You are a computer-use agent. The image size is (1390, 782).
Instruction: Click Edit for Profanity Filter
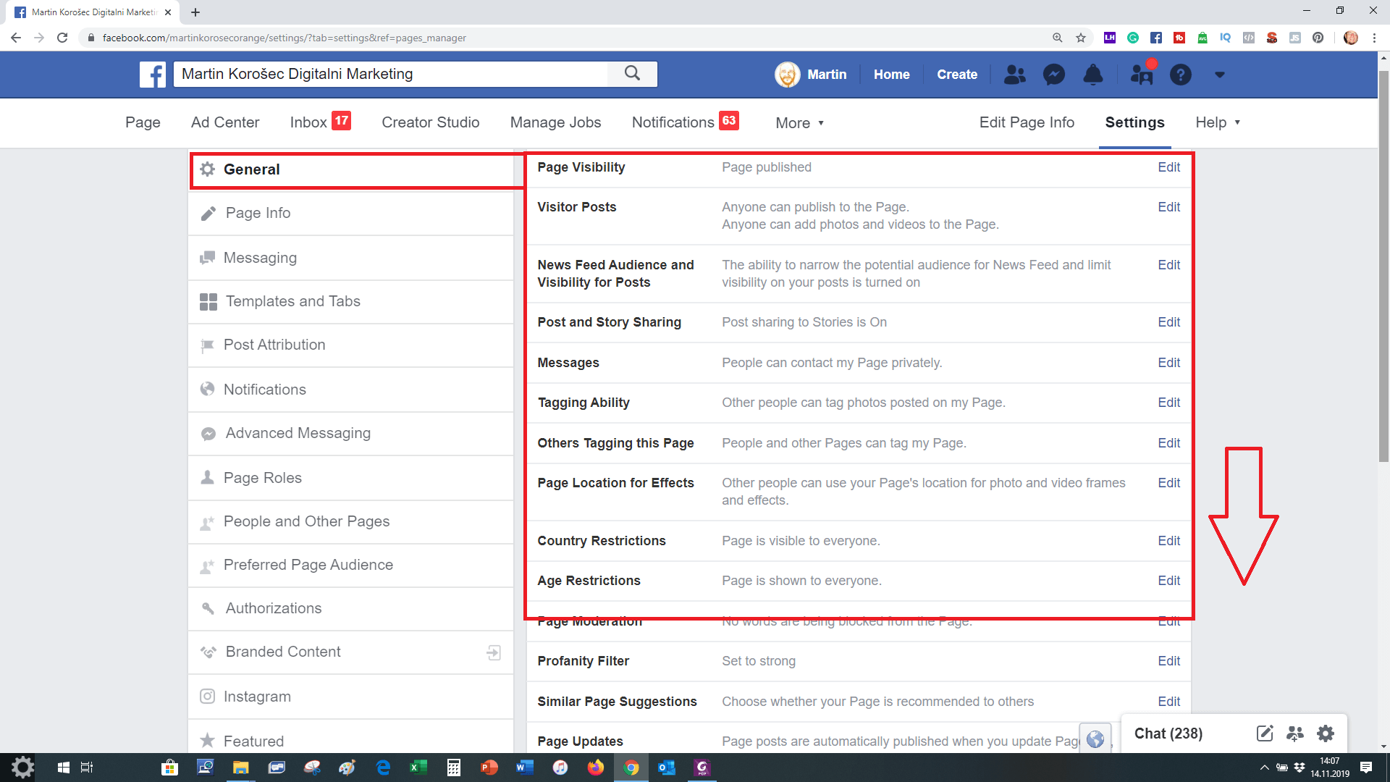[1168, 661]
